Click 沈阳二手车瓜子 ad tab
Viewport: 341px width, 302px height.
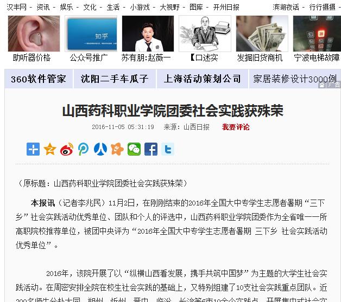tap(115, 79)
